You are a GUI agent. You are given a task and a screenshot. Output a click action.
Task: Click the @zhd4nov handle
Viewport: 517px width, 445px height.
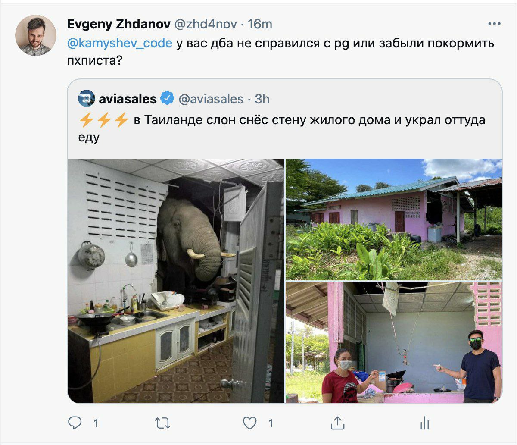(x=206, y=24)
